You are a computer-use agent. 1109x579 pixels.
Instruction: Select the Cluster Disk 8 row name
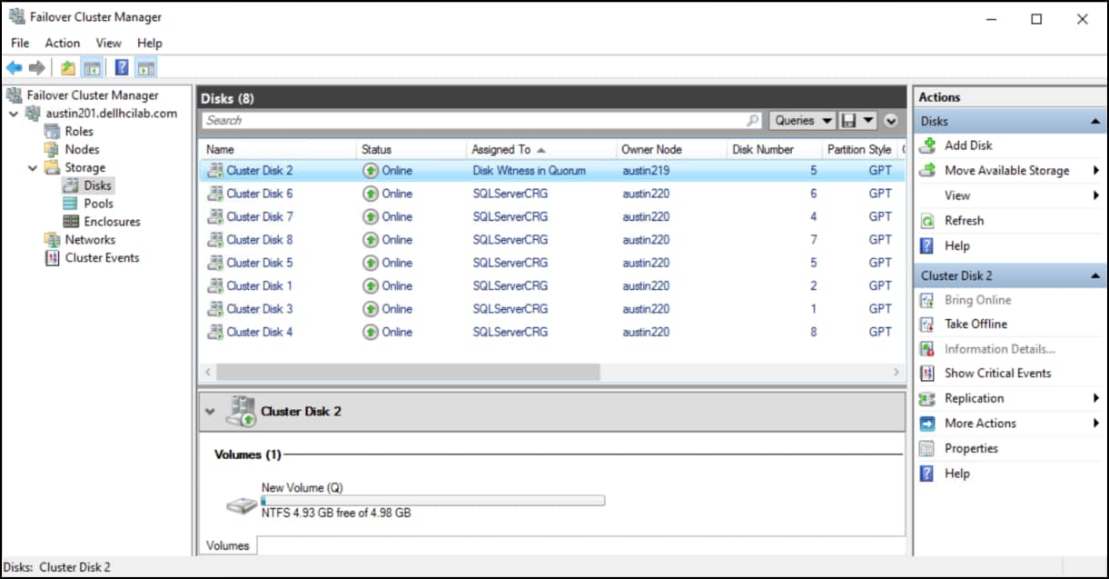click(260, 240)
